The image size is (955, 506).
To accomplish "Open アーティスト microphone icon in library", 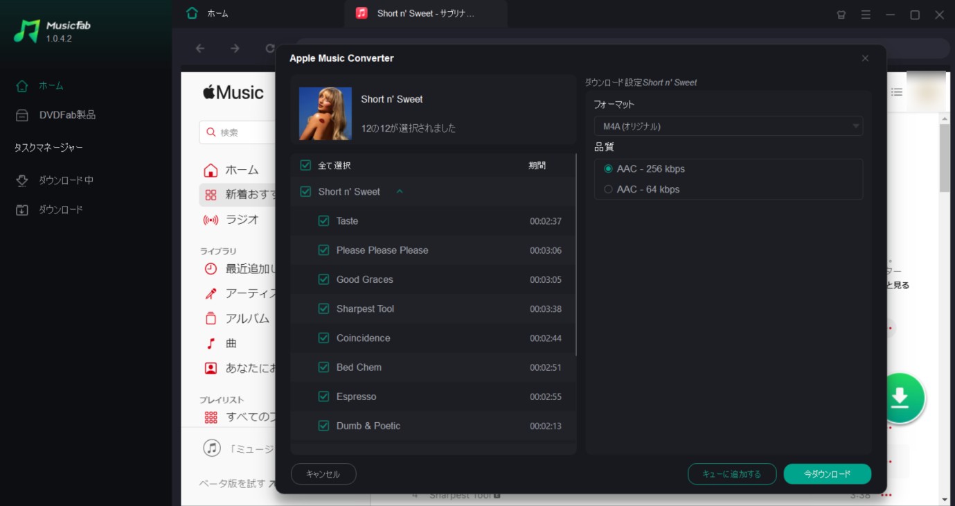I will pos(211,294).
